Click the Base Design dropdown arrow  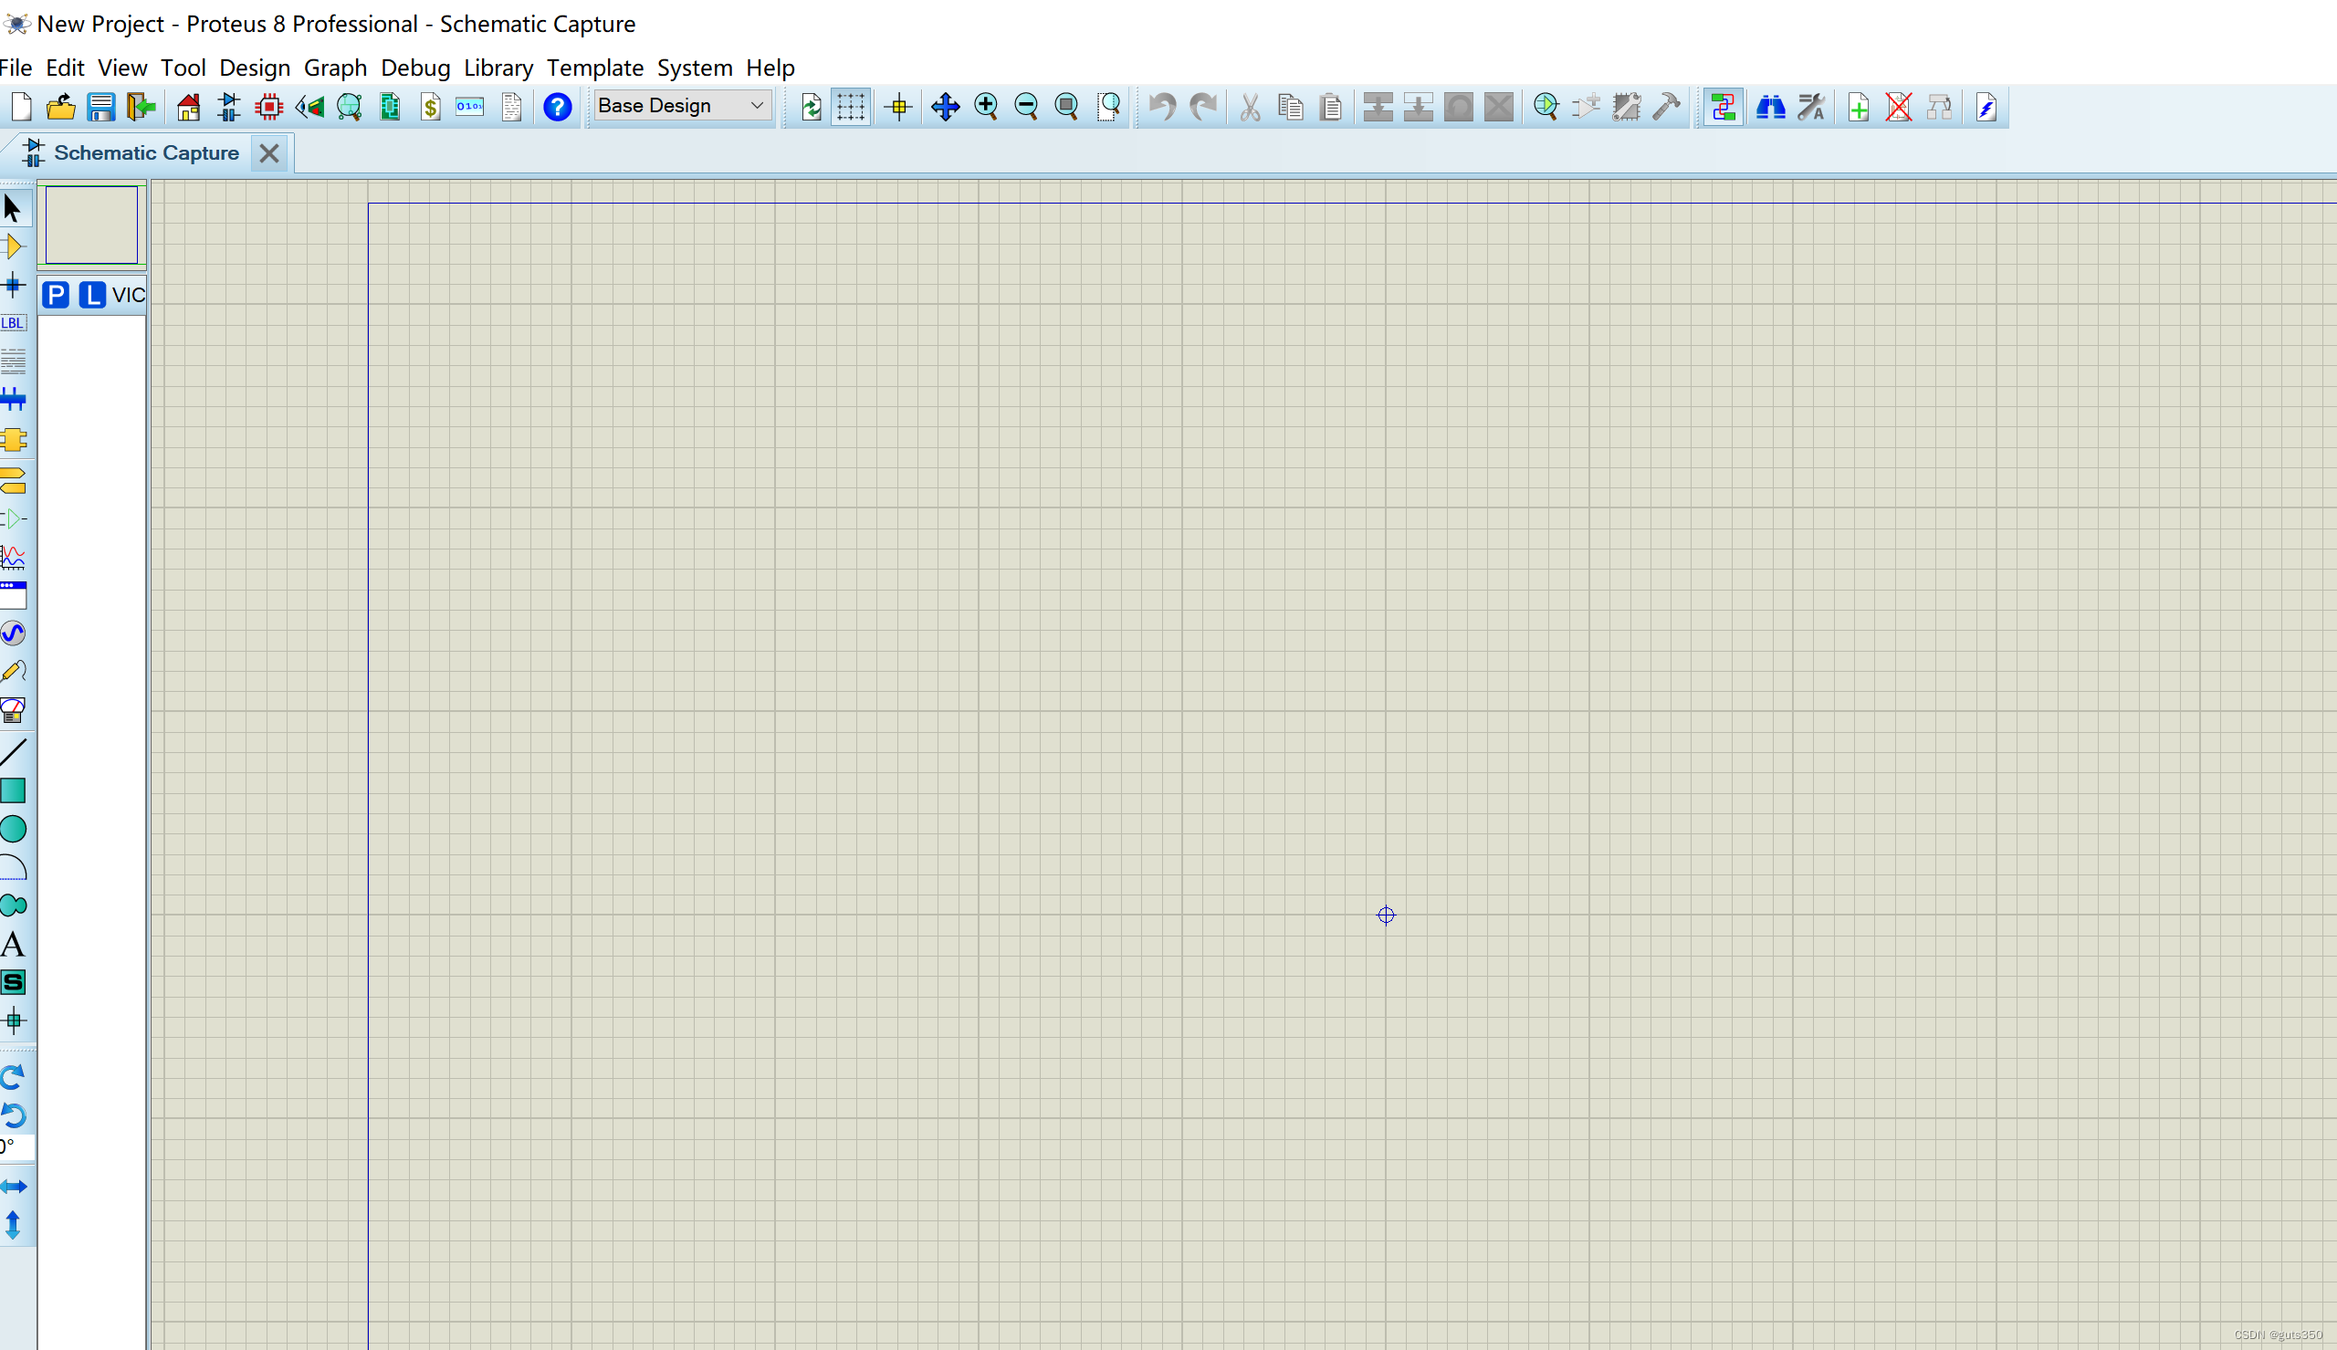757,106
